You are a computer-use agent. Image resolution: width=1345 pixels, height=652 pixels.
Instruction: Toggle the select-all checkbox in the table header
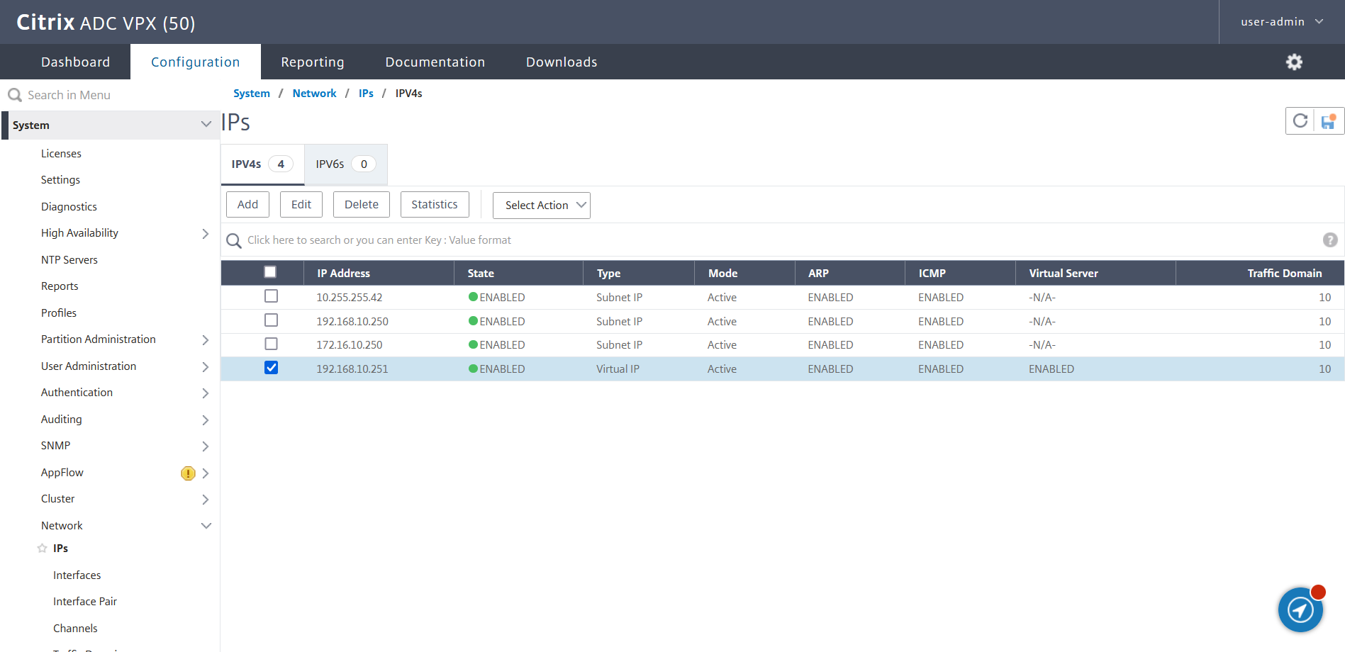coord(269,271)
